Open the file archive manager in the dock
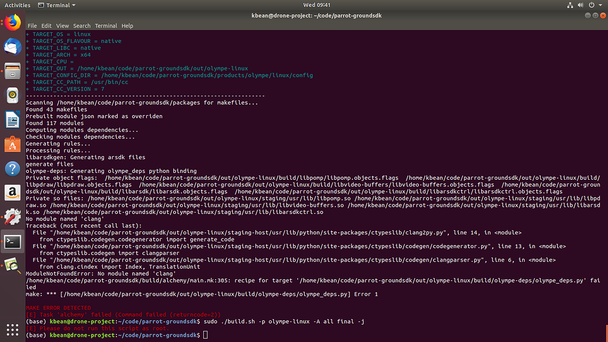The width and height of the screenshot is (608, 342). pyautogui.click(x=12, y=71)
